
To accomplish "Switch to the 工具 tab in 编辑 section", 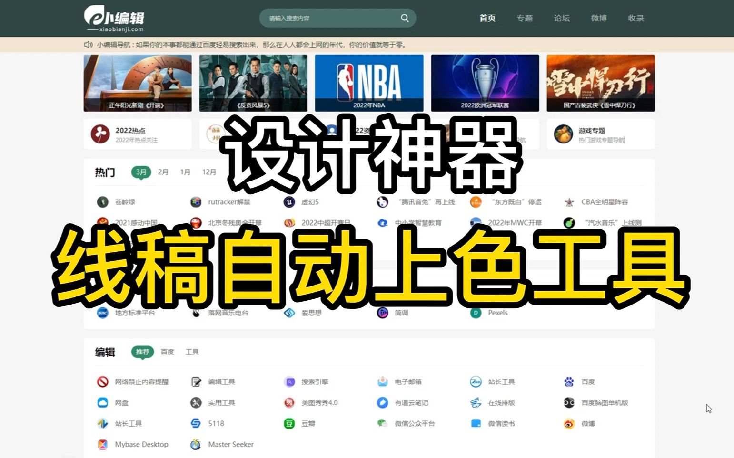I will 192,352.
